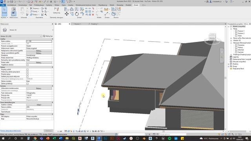
Task: Collapse the Dane identyfikacyjne section
Action: click(x=52, y=103)
